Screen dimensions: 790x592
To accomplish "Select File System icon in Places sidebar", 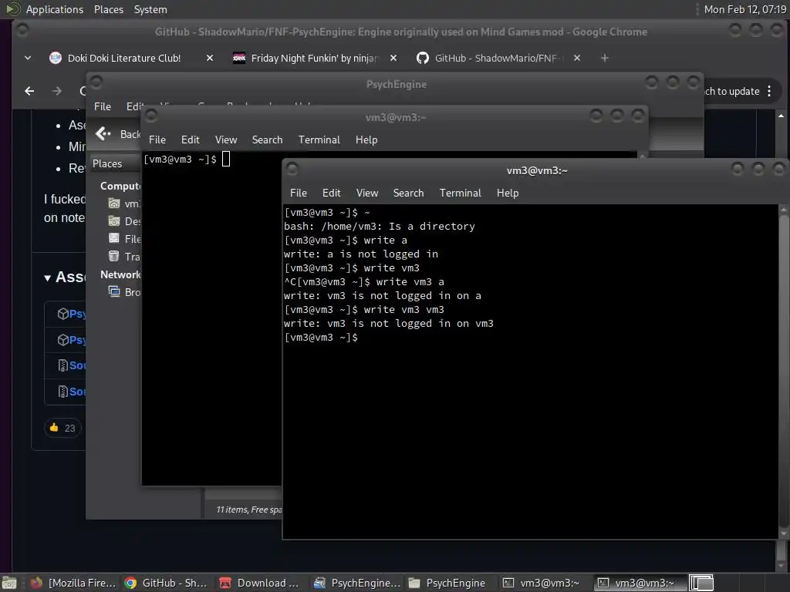I will coord(114,239).
